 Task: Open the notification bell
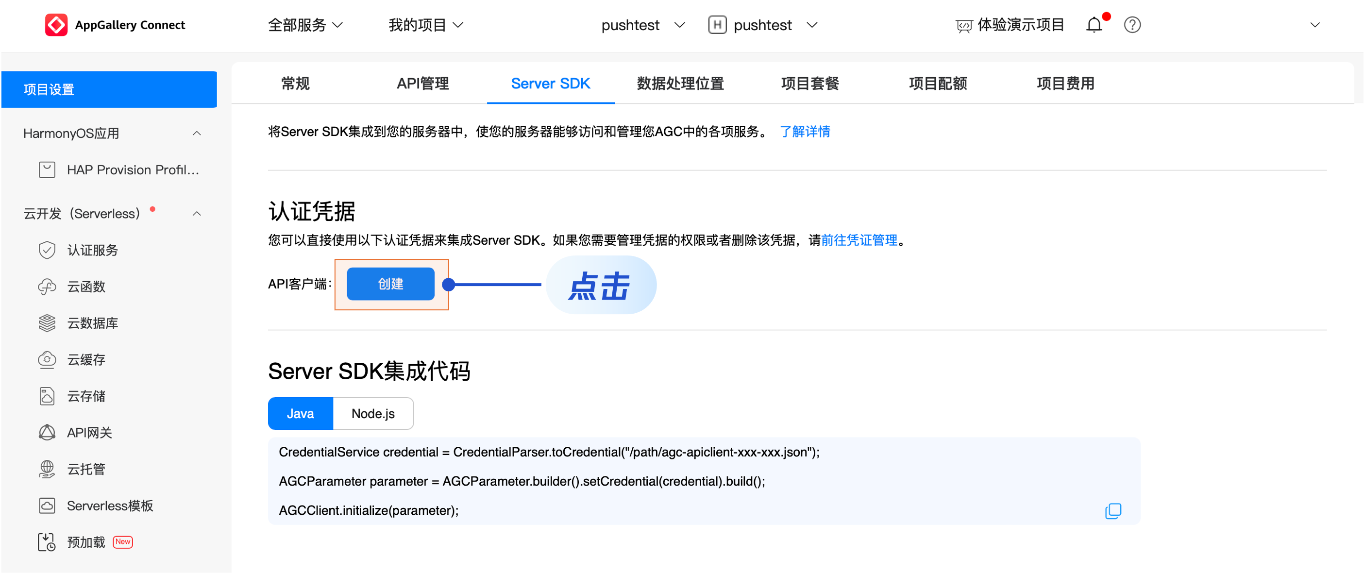pos(1094,25)
